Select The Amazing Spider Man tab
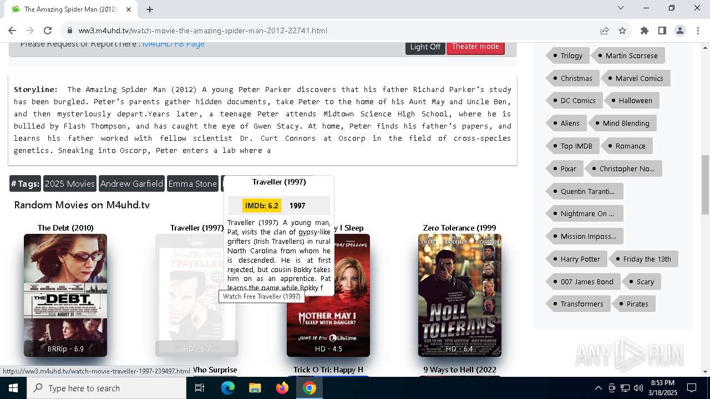This screenshot has width=710, height=399. [70, 9]
